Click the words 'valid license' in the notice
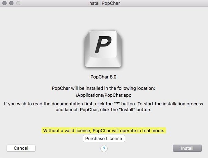 pos(77,131)
